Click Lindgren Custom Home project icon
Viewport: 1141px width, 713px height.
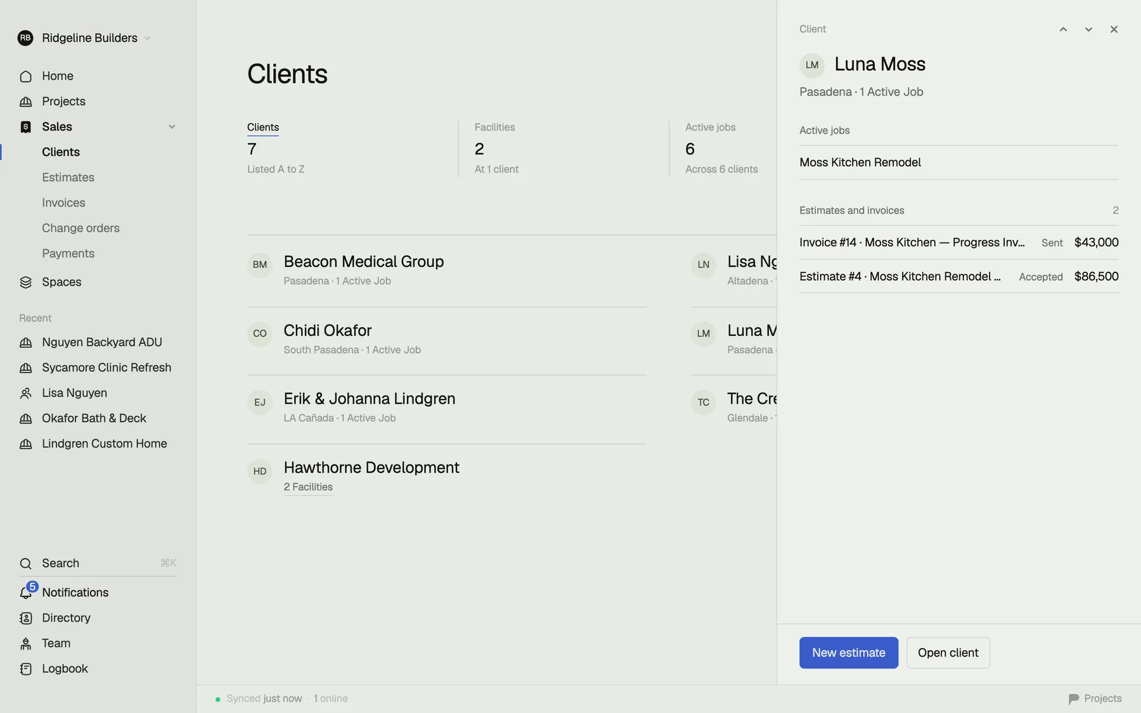[x=25, y=444]
